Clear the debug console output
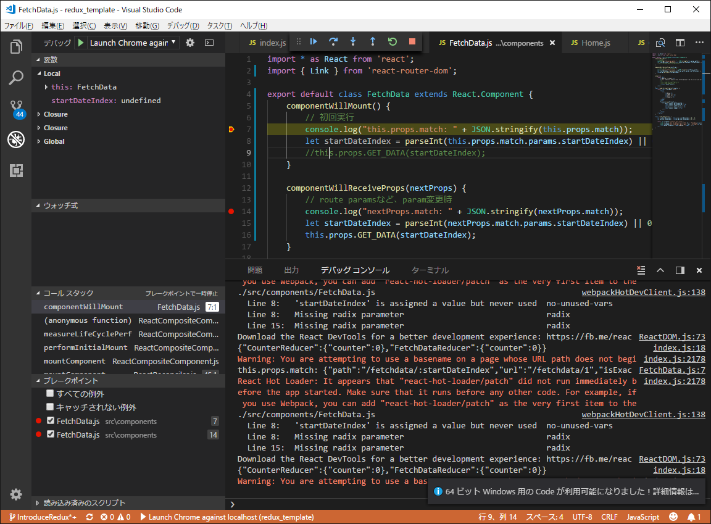The image size is (711, 524). (641, 270)
